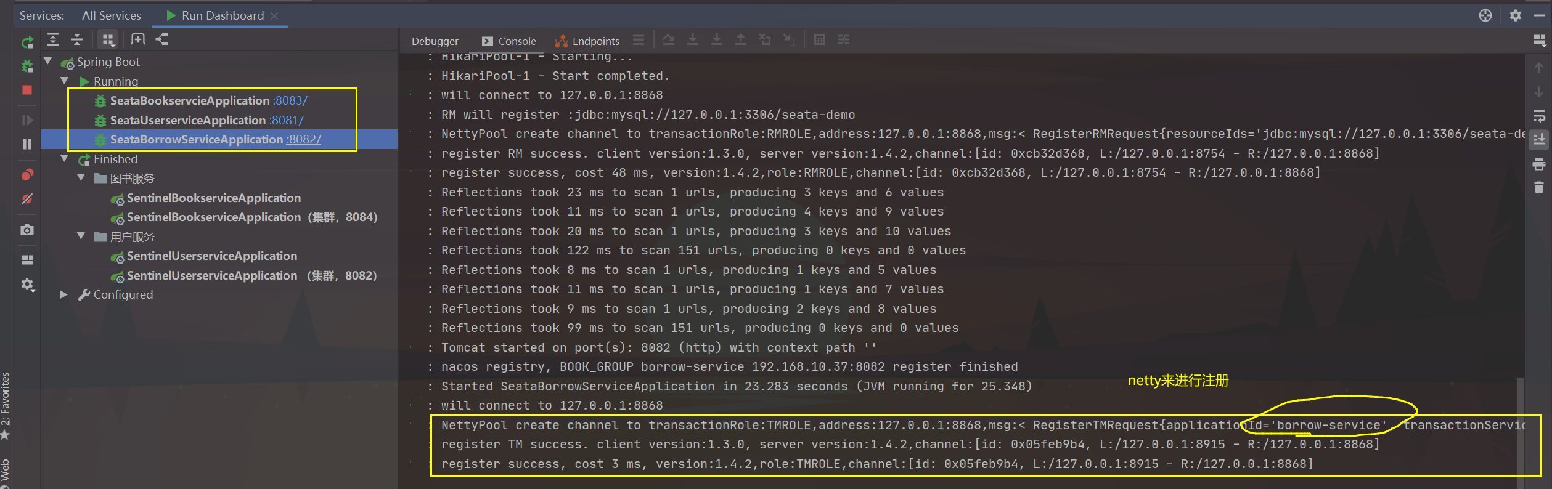Click Run to Cursor in debugger toolbar
1552x489 pixels.
(x=790, y=40)
